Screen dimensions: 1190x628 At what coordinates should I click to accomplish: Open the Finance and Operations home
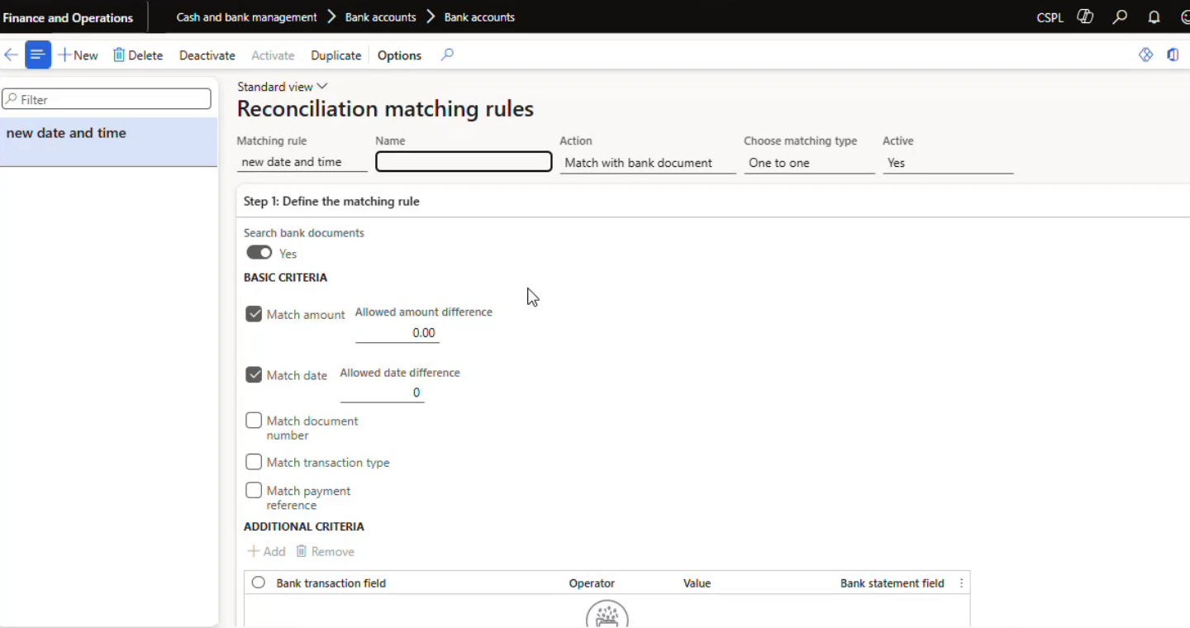click(x=68, y=17)
